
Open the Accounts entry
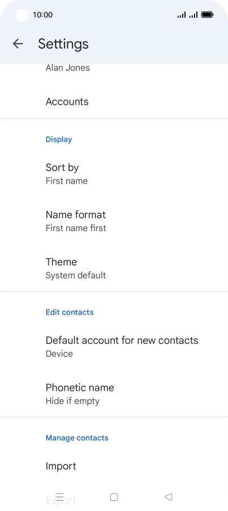[x=114, y=101]
